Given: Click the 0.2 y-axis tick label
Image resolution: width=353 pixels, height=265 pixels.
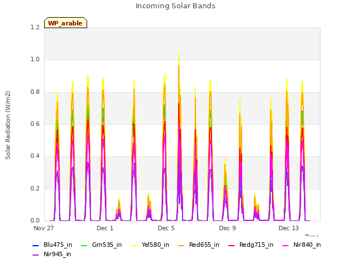Looking at the screenshot, I should click(x=35, y=189).
